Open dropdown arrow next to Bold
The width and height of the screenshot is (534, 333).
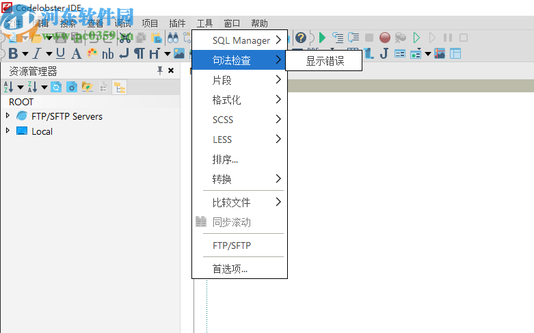pos(25,54)
